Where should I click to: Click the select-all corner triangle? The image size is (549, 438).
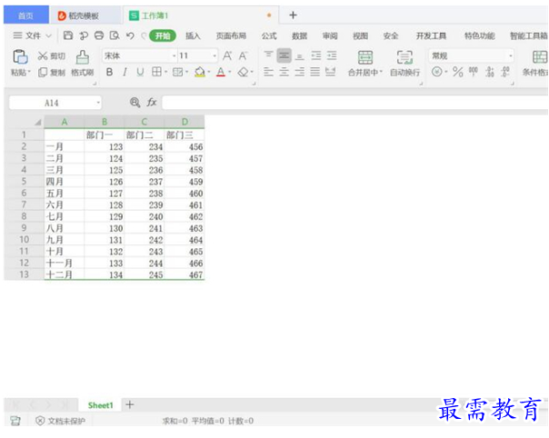click(x=38, y=122)
